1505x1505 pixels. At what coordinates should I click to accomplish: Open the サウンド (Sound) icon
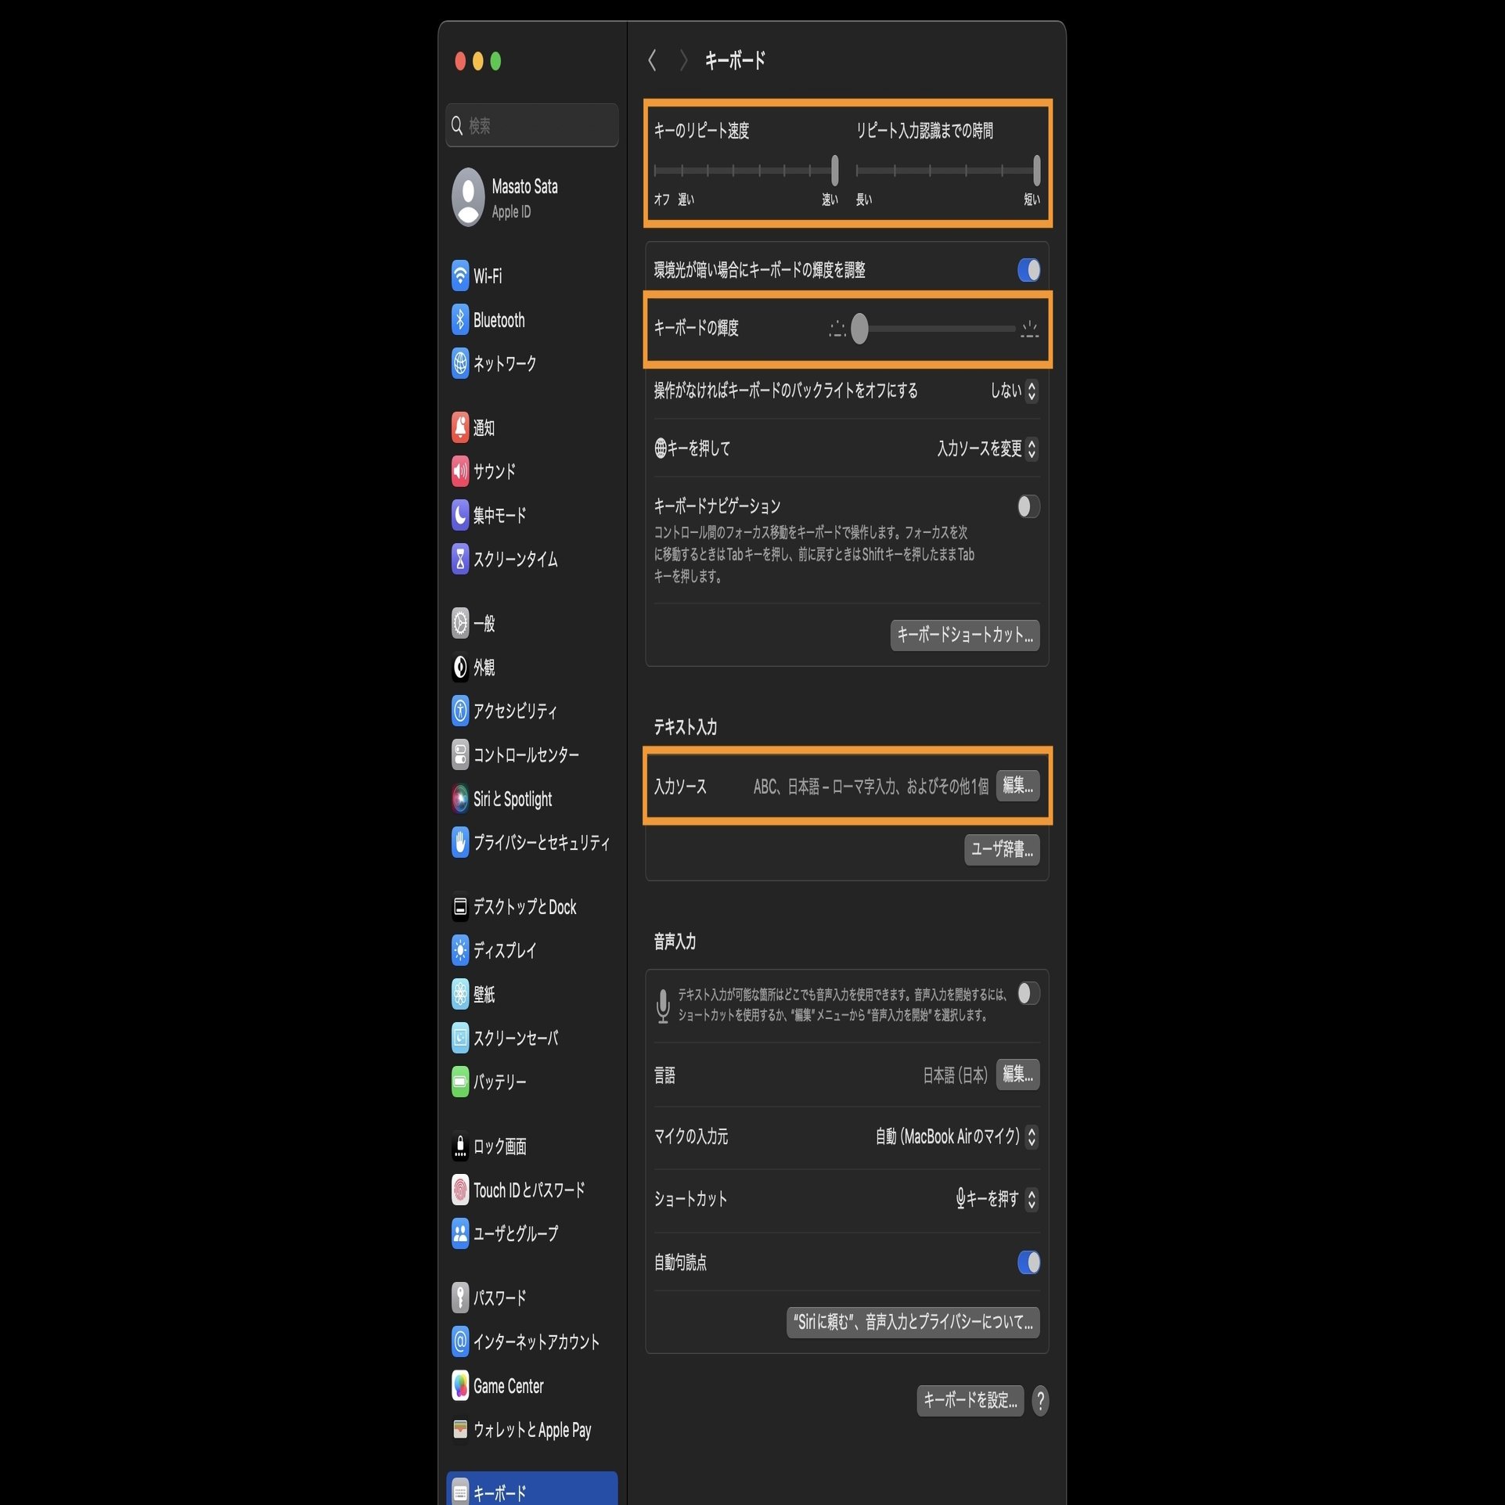pyautogui.click(x=460, y=470)
